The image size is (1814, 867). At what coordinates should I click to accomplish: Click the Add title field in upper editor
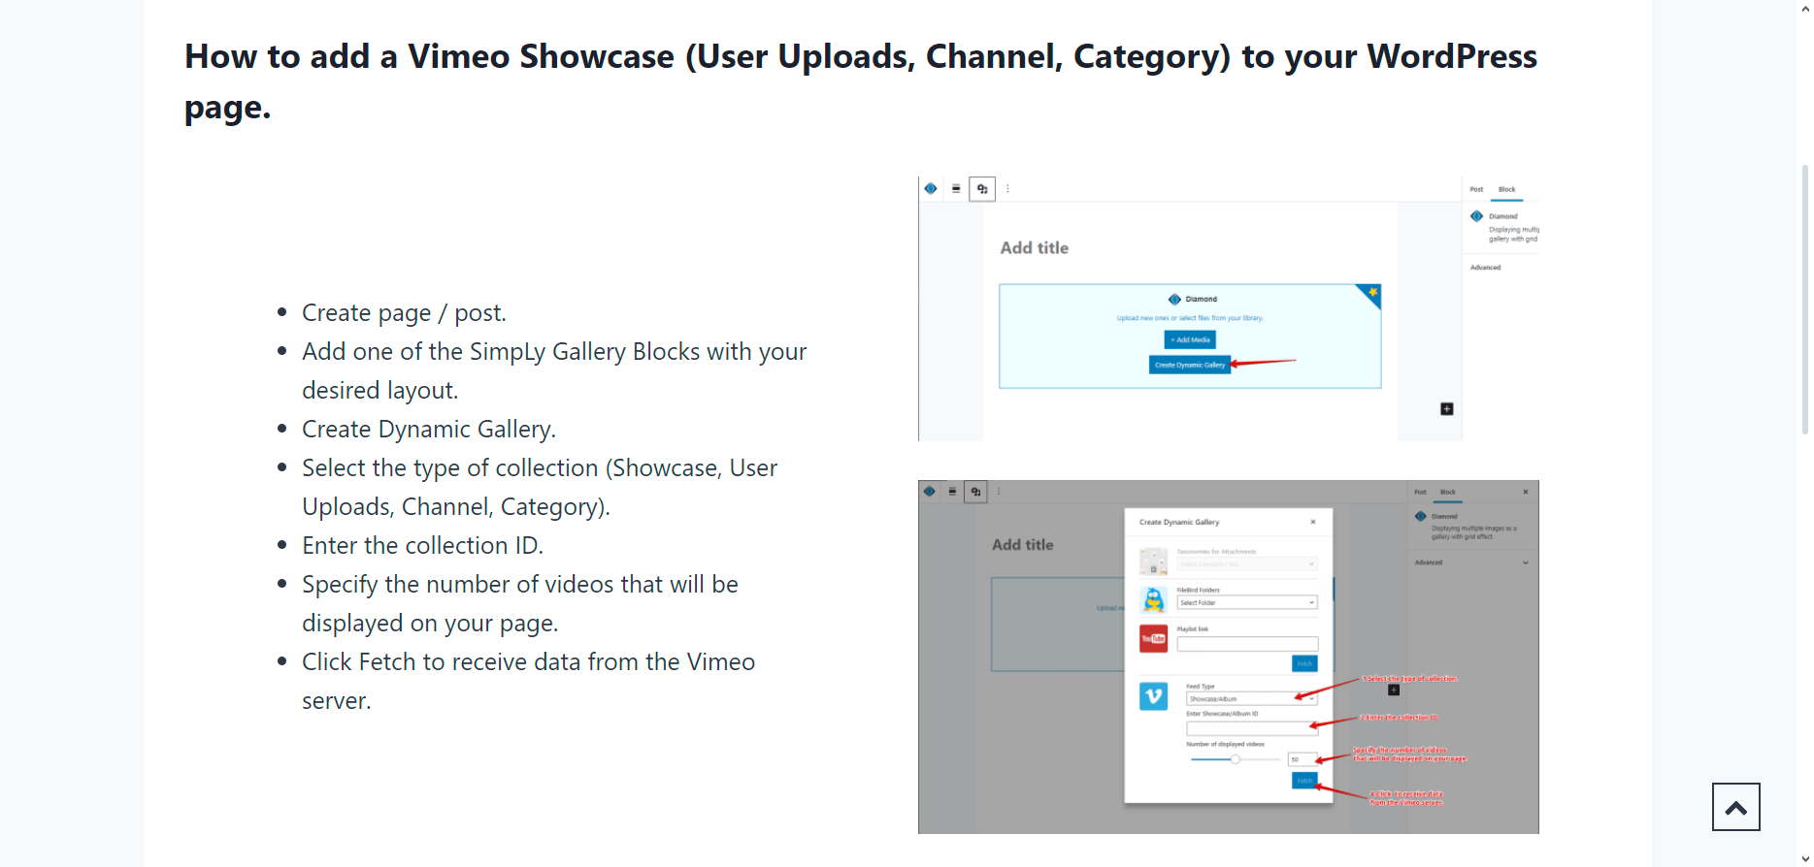tap(1035, 247)
